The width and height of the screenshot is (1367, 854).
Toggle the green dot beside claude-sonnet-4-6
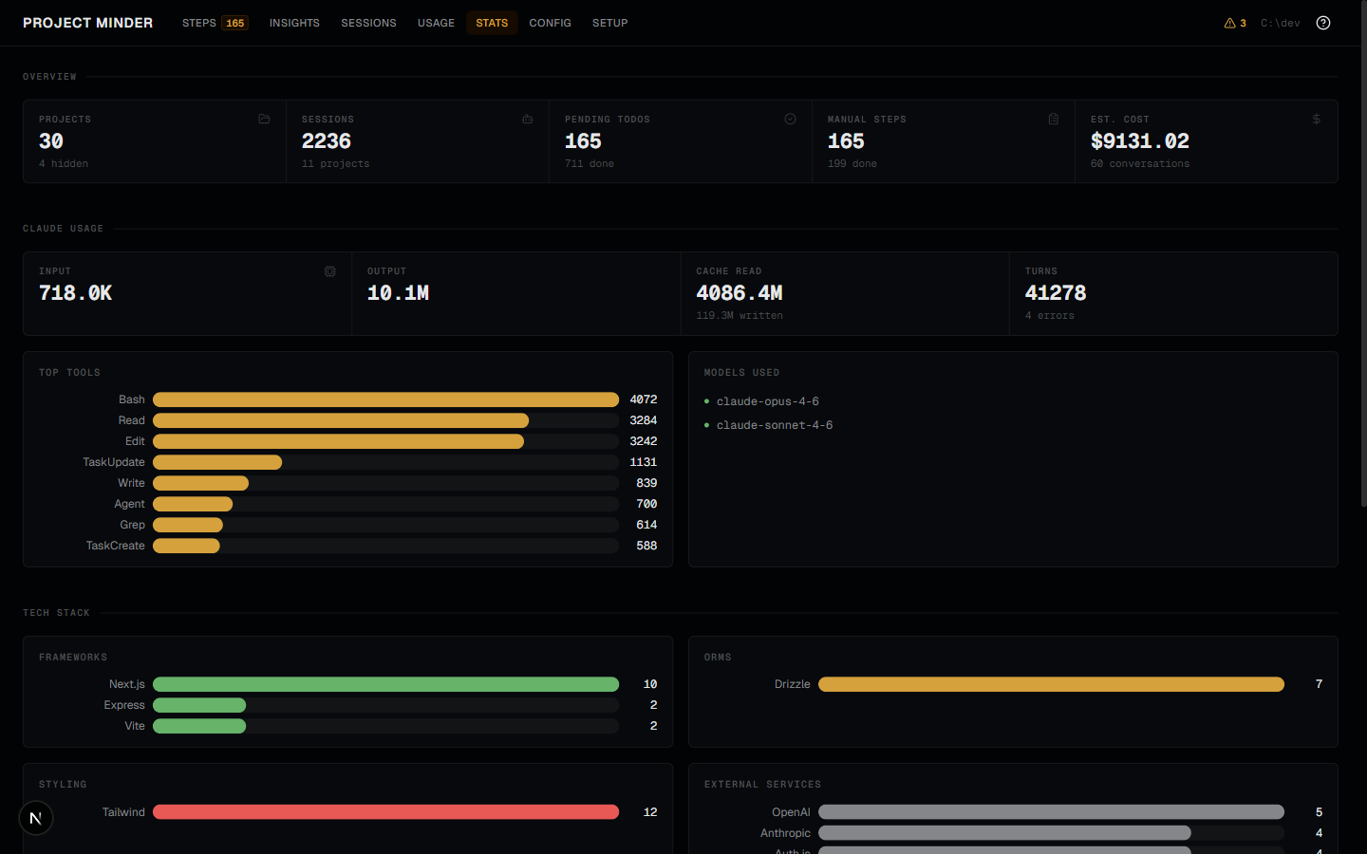[x=706, y=424]
